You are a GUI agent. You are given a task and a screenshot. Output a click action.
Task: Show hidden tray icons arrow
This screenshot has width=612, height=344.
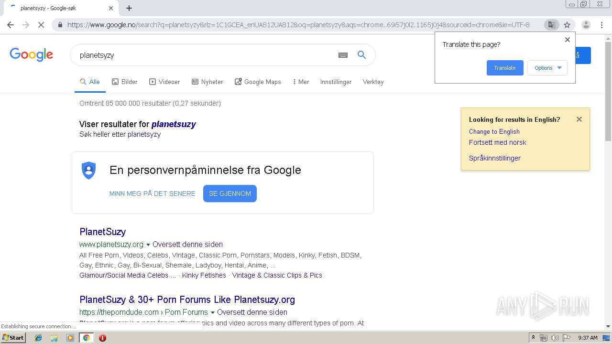click(x=533, y=338)
